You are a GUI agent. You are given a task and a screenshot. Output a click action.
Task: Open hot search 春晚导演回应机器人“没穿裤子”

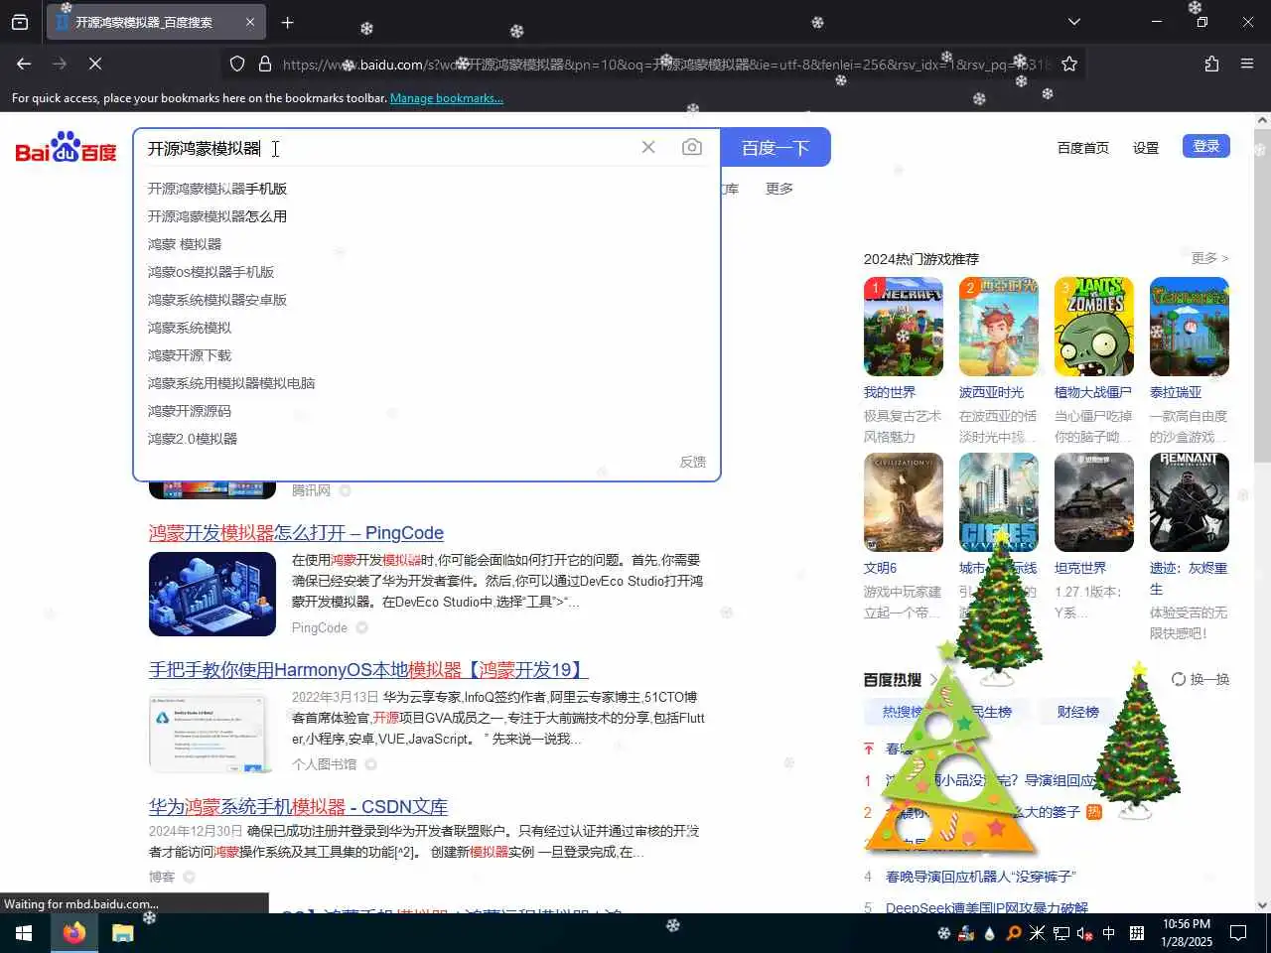point(981,877)
